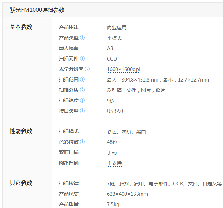Click the 扫描速度 label text
This screenshot has width=223, height=208.
[x=69, y=100]
